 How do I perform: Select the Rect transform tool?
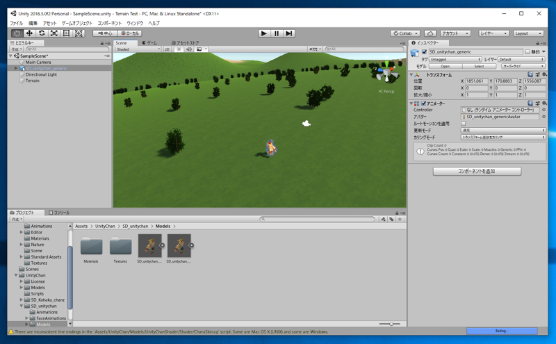(66, 33)
